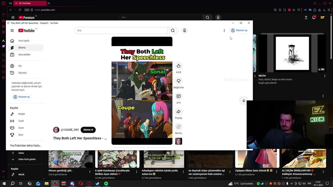Open Abonelikler in the sidebar
The width and height of the screenshot is (333, 187).
(25, 55)
